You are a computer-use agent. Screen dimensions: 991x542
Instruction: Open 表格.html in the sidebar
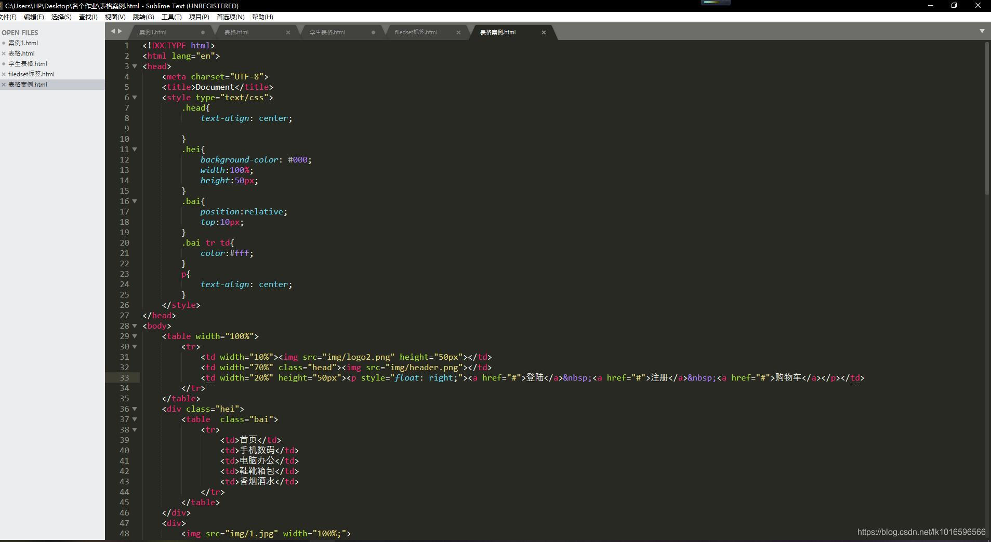(21, 53)
